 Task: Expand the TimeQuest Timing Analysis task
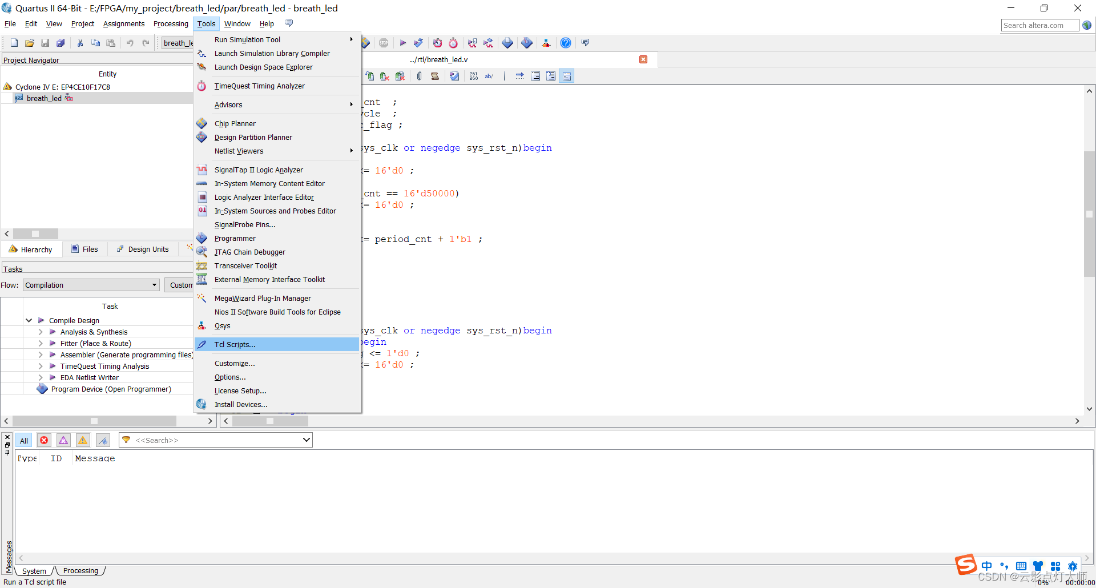pyautogui.click(x=41, y=366)
